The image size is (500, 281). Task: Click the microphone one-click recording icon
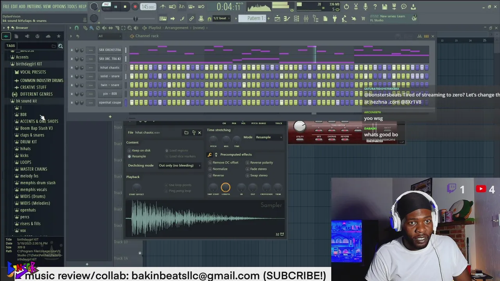coord(366,7)
